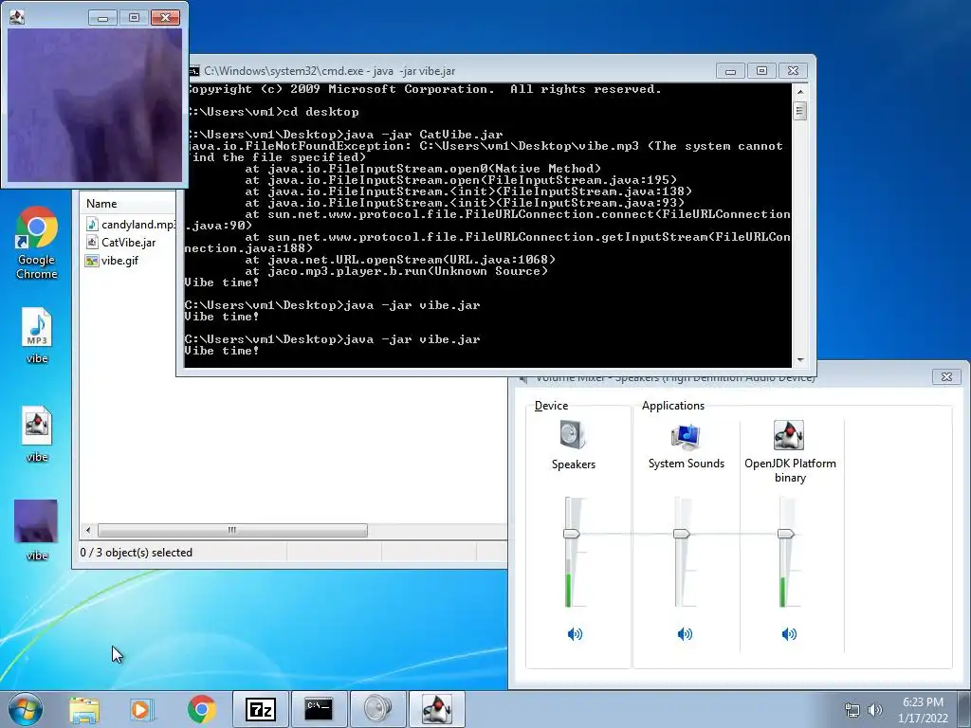Open Windows Explorer from taskbar
Image resolution: width=971 pixels, height=728 pixels.
84,709
